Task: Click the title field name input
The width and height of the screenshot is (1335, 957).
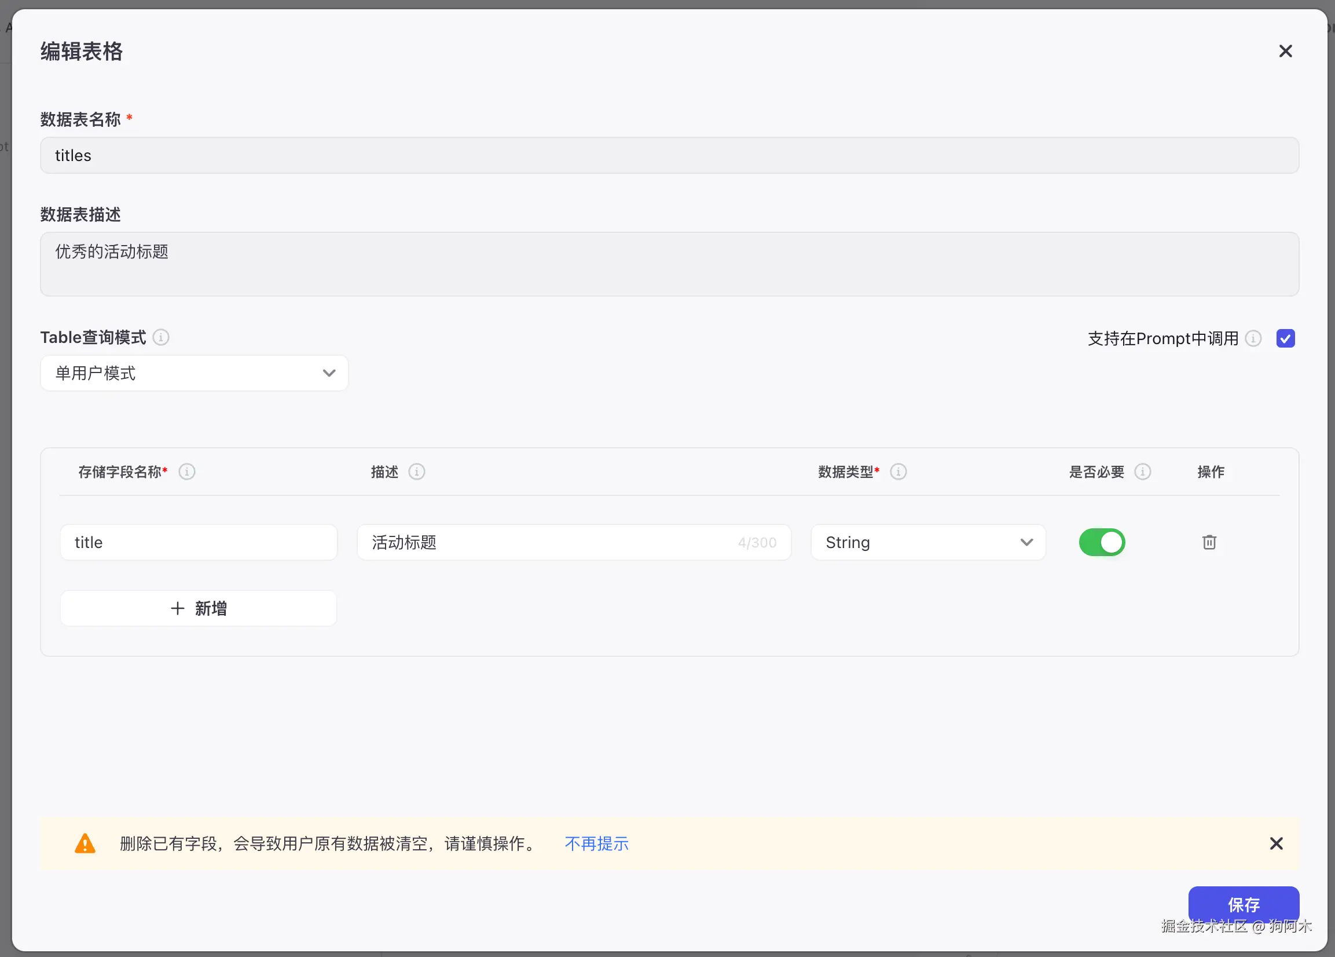Action: (199, 542)
